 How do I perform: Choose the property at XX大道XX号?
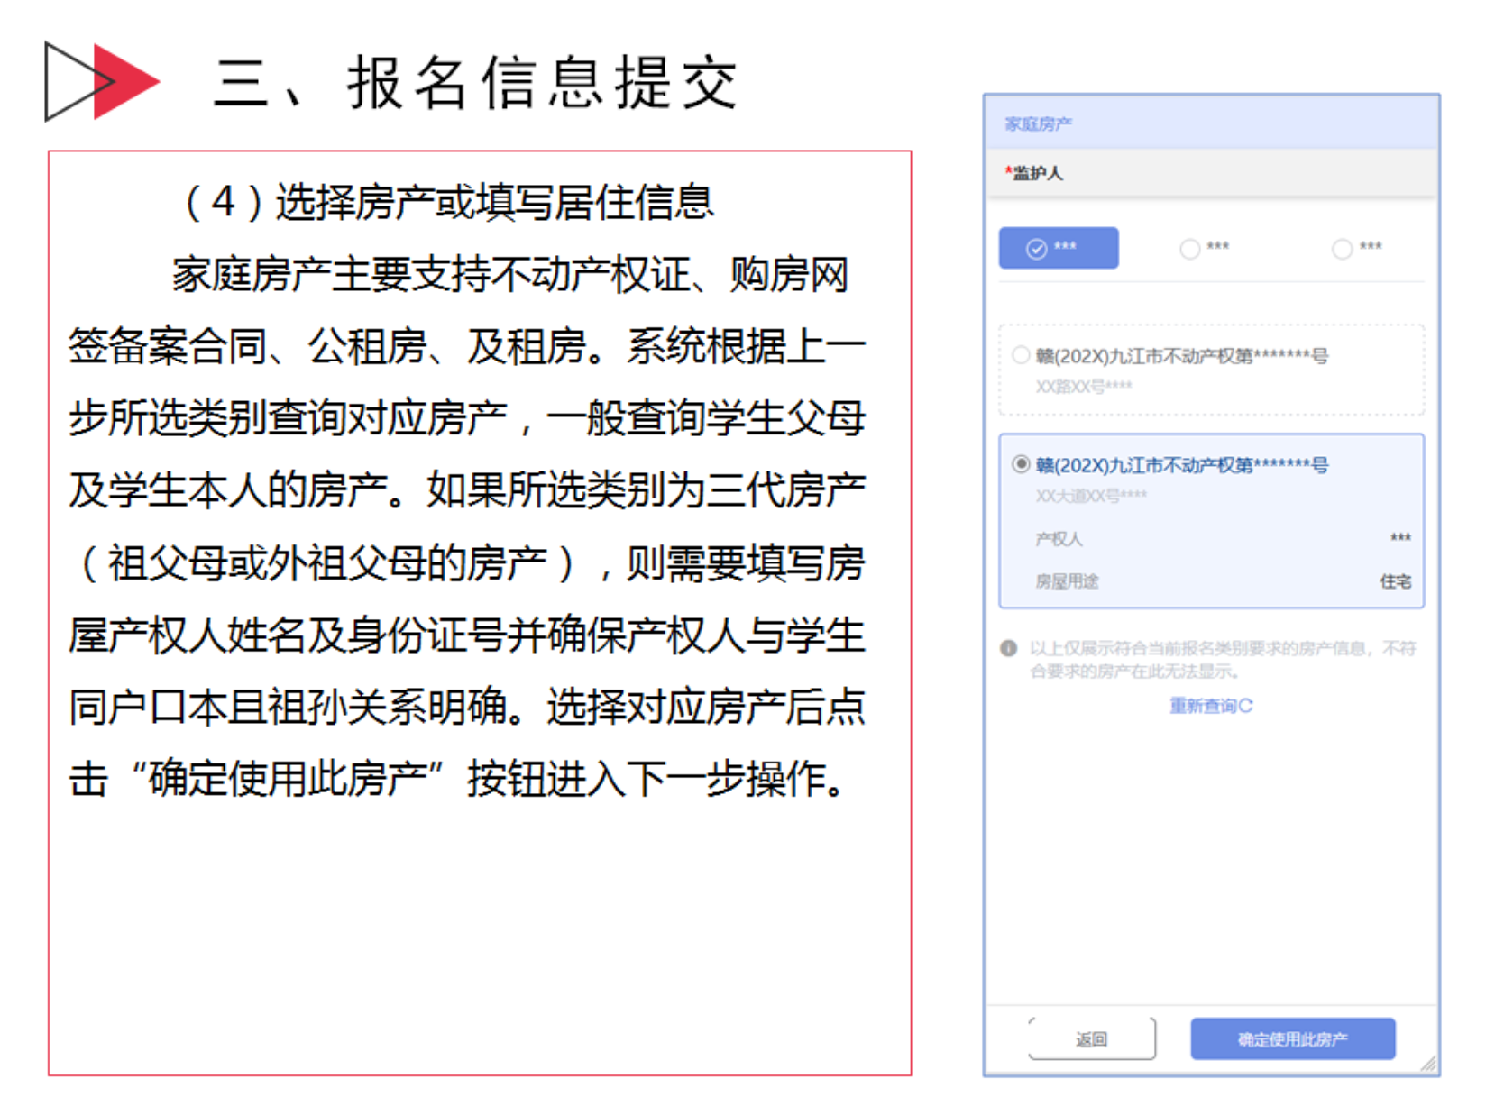click(x=1021, y=464)
